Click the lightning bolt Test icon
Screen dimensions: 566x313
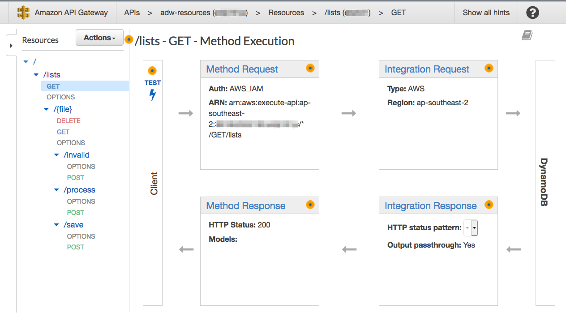tap(153, 95)
